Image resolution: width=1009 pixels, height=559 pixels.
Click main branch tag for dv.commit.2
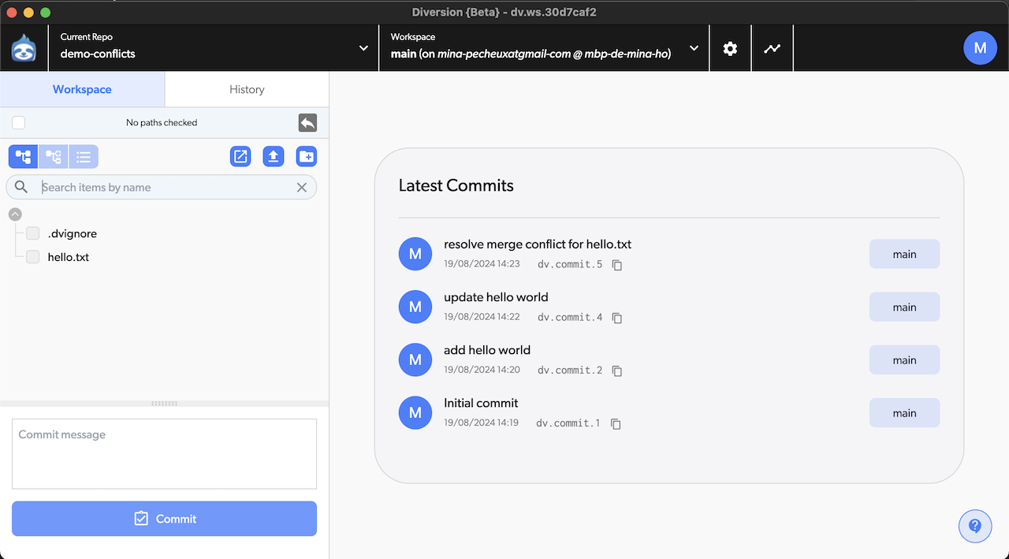click(x=904, y=360)
